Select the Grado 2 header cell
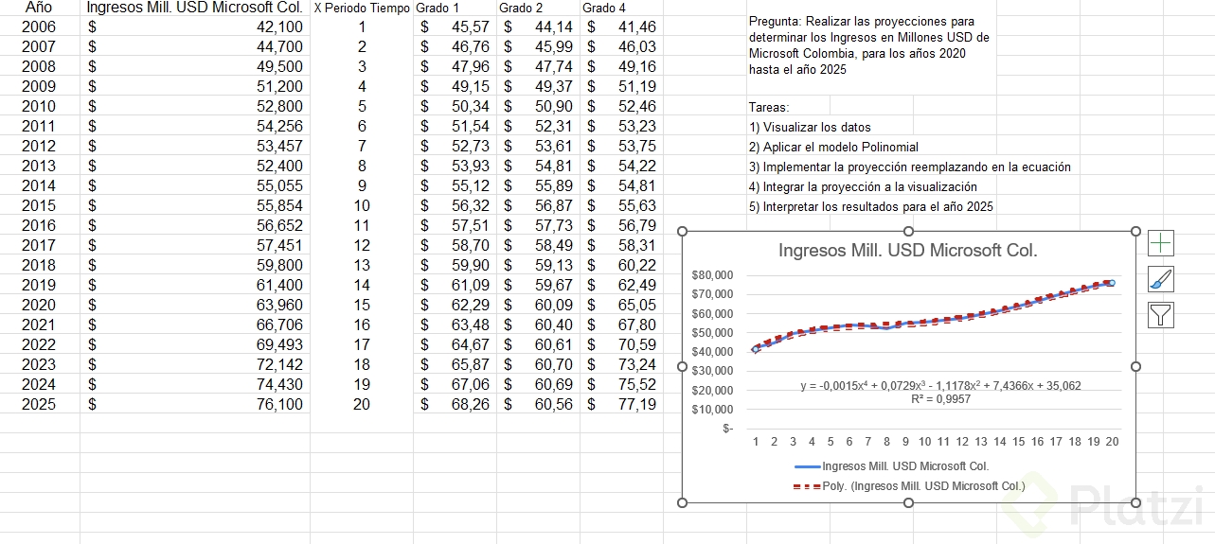 click(x=538, y=8)
